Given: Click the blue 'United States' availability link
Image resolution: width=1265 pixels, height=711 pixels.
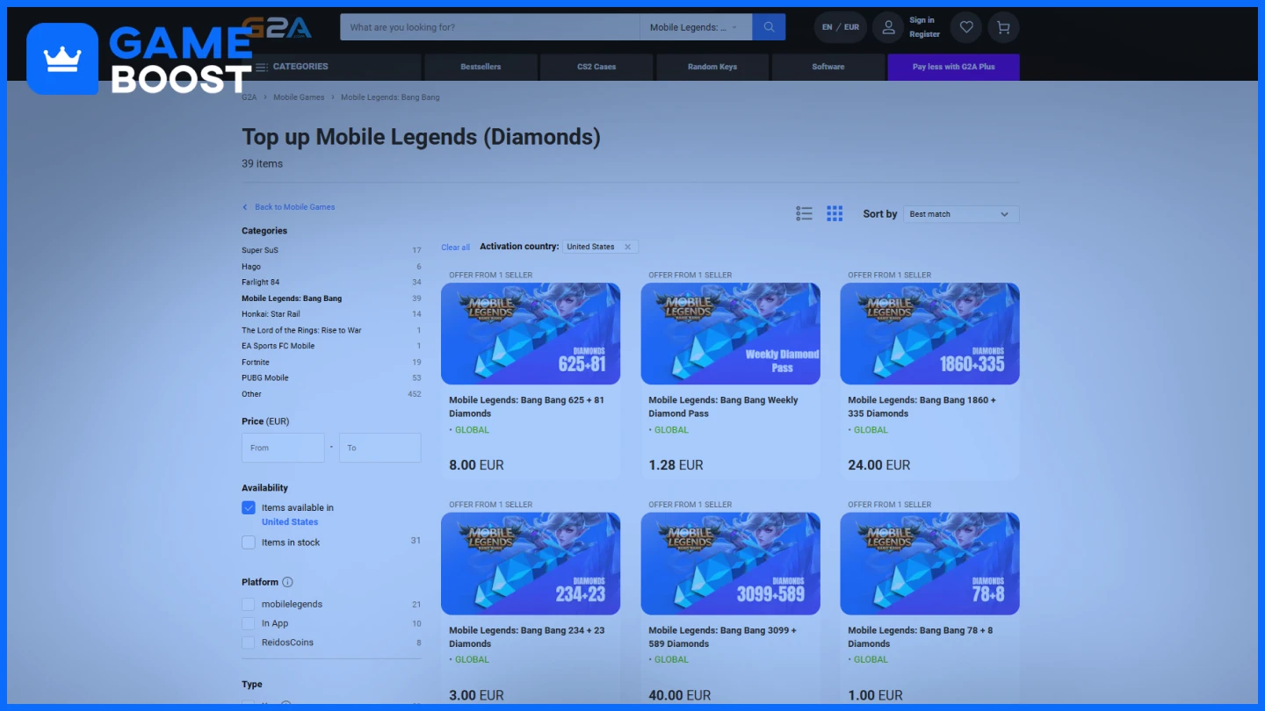Looking at the screenshot, I should pos(290,522).
